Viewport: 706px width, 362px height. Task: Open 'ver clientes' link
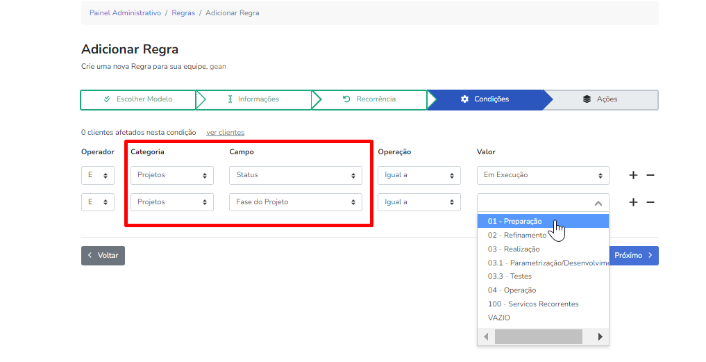point(225,132)
